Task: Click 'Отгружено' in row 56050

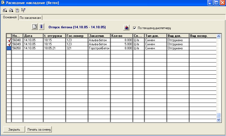Action: coord(178,48)
